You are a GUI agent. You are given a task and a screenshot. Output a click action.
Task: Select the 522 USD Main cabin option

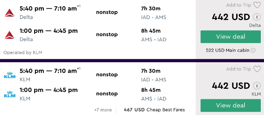(x=227, y=50)
